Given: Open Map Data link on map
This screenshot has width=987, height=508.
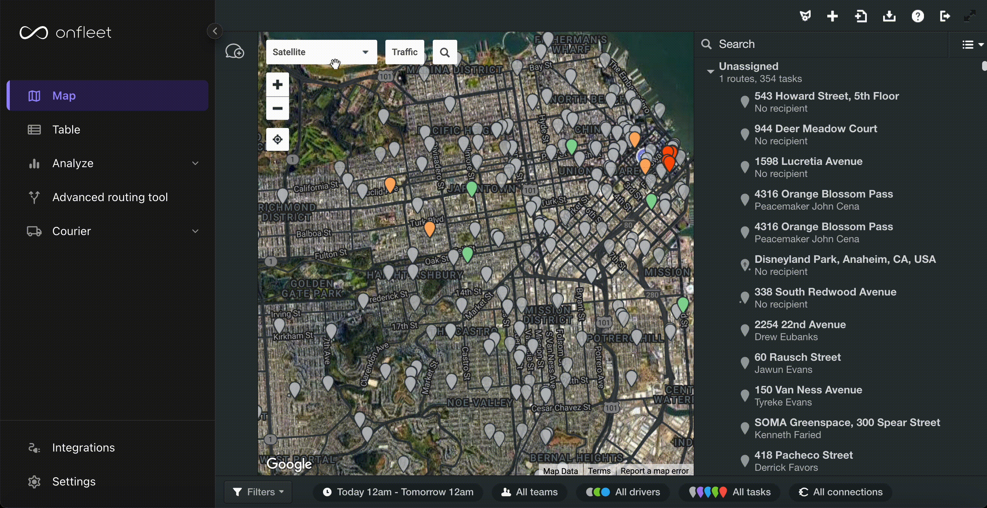Looking at the screenshot, I should [x=560, y=471].
